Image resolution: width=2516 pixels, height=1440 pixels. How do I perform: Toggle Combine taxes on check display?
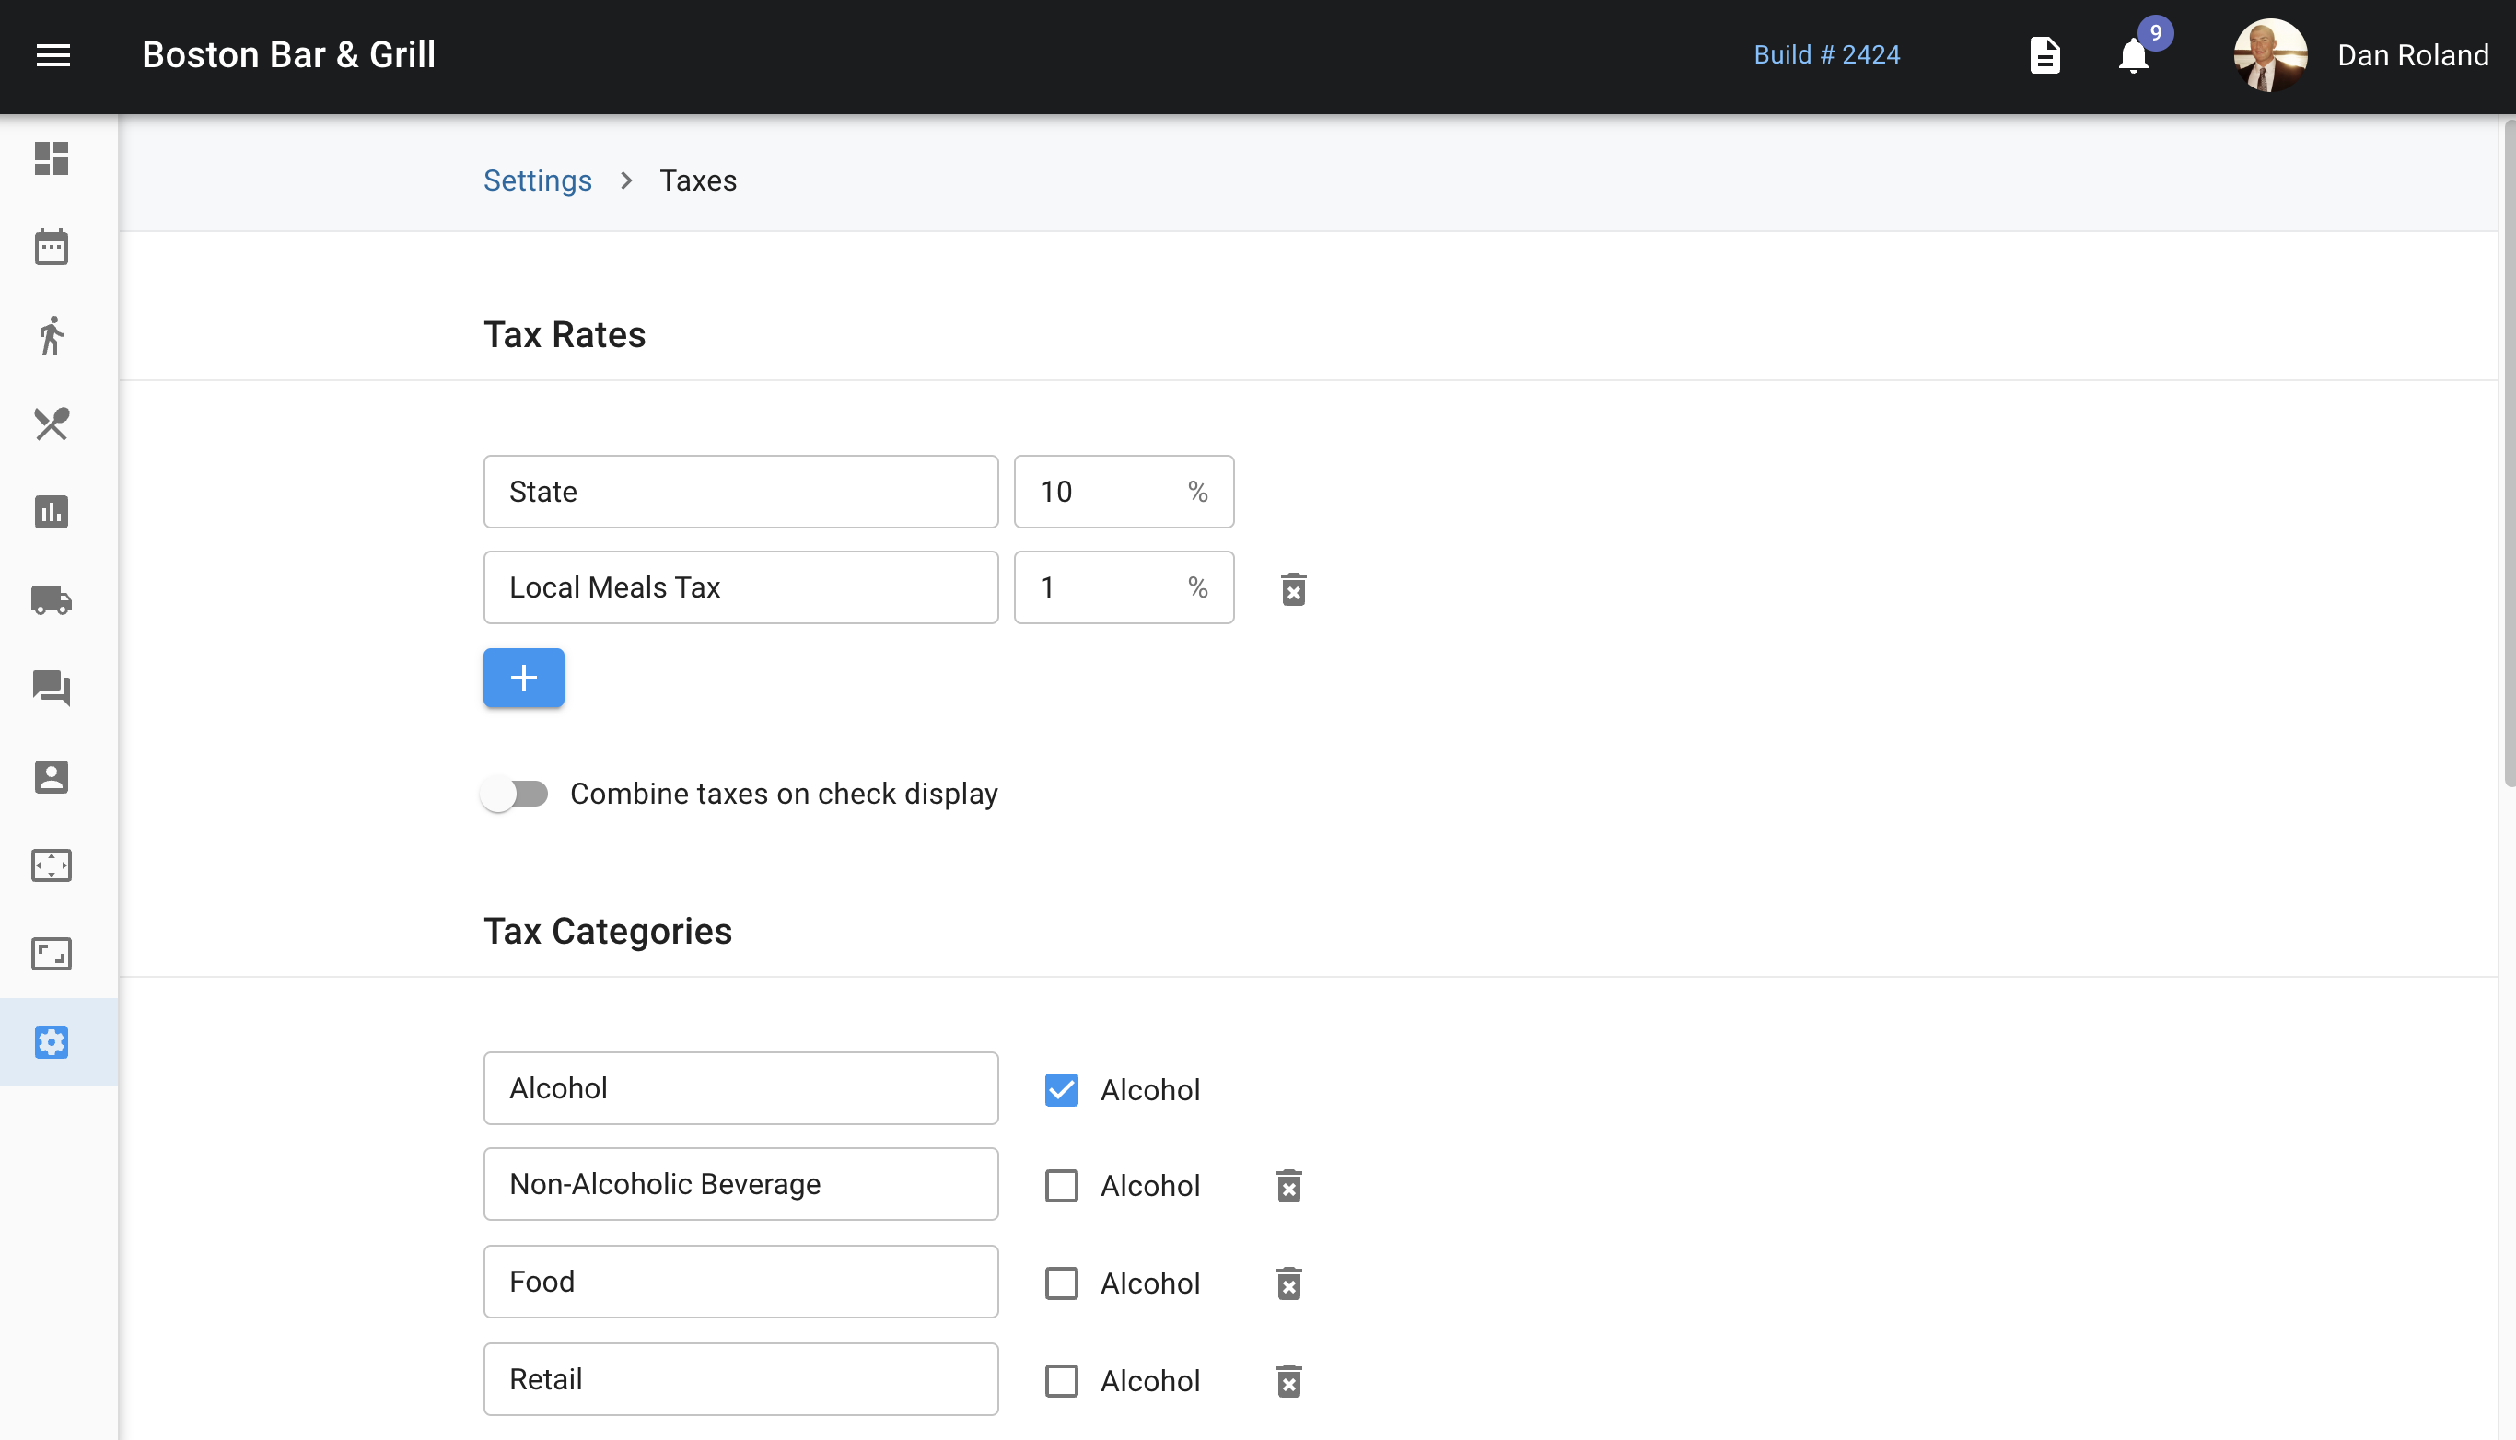click(x=516, y=793)
